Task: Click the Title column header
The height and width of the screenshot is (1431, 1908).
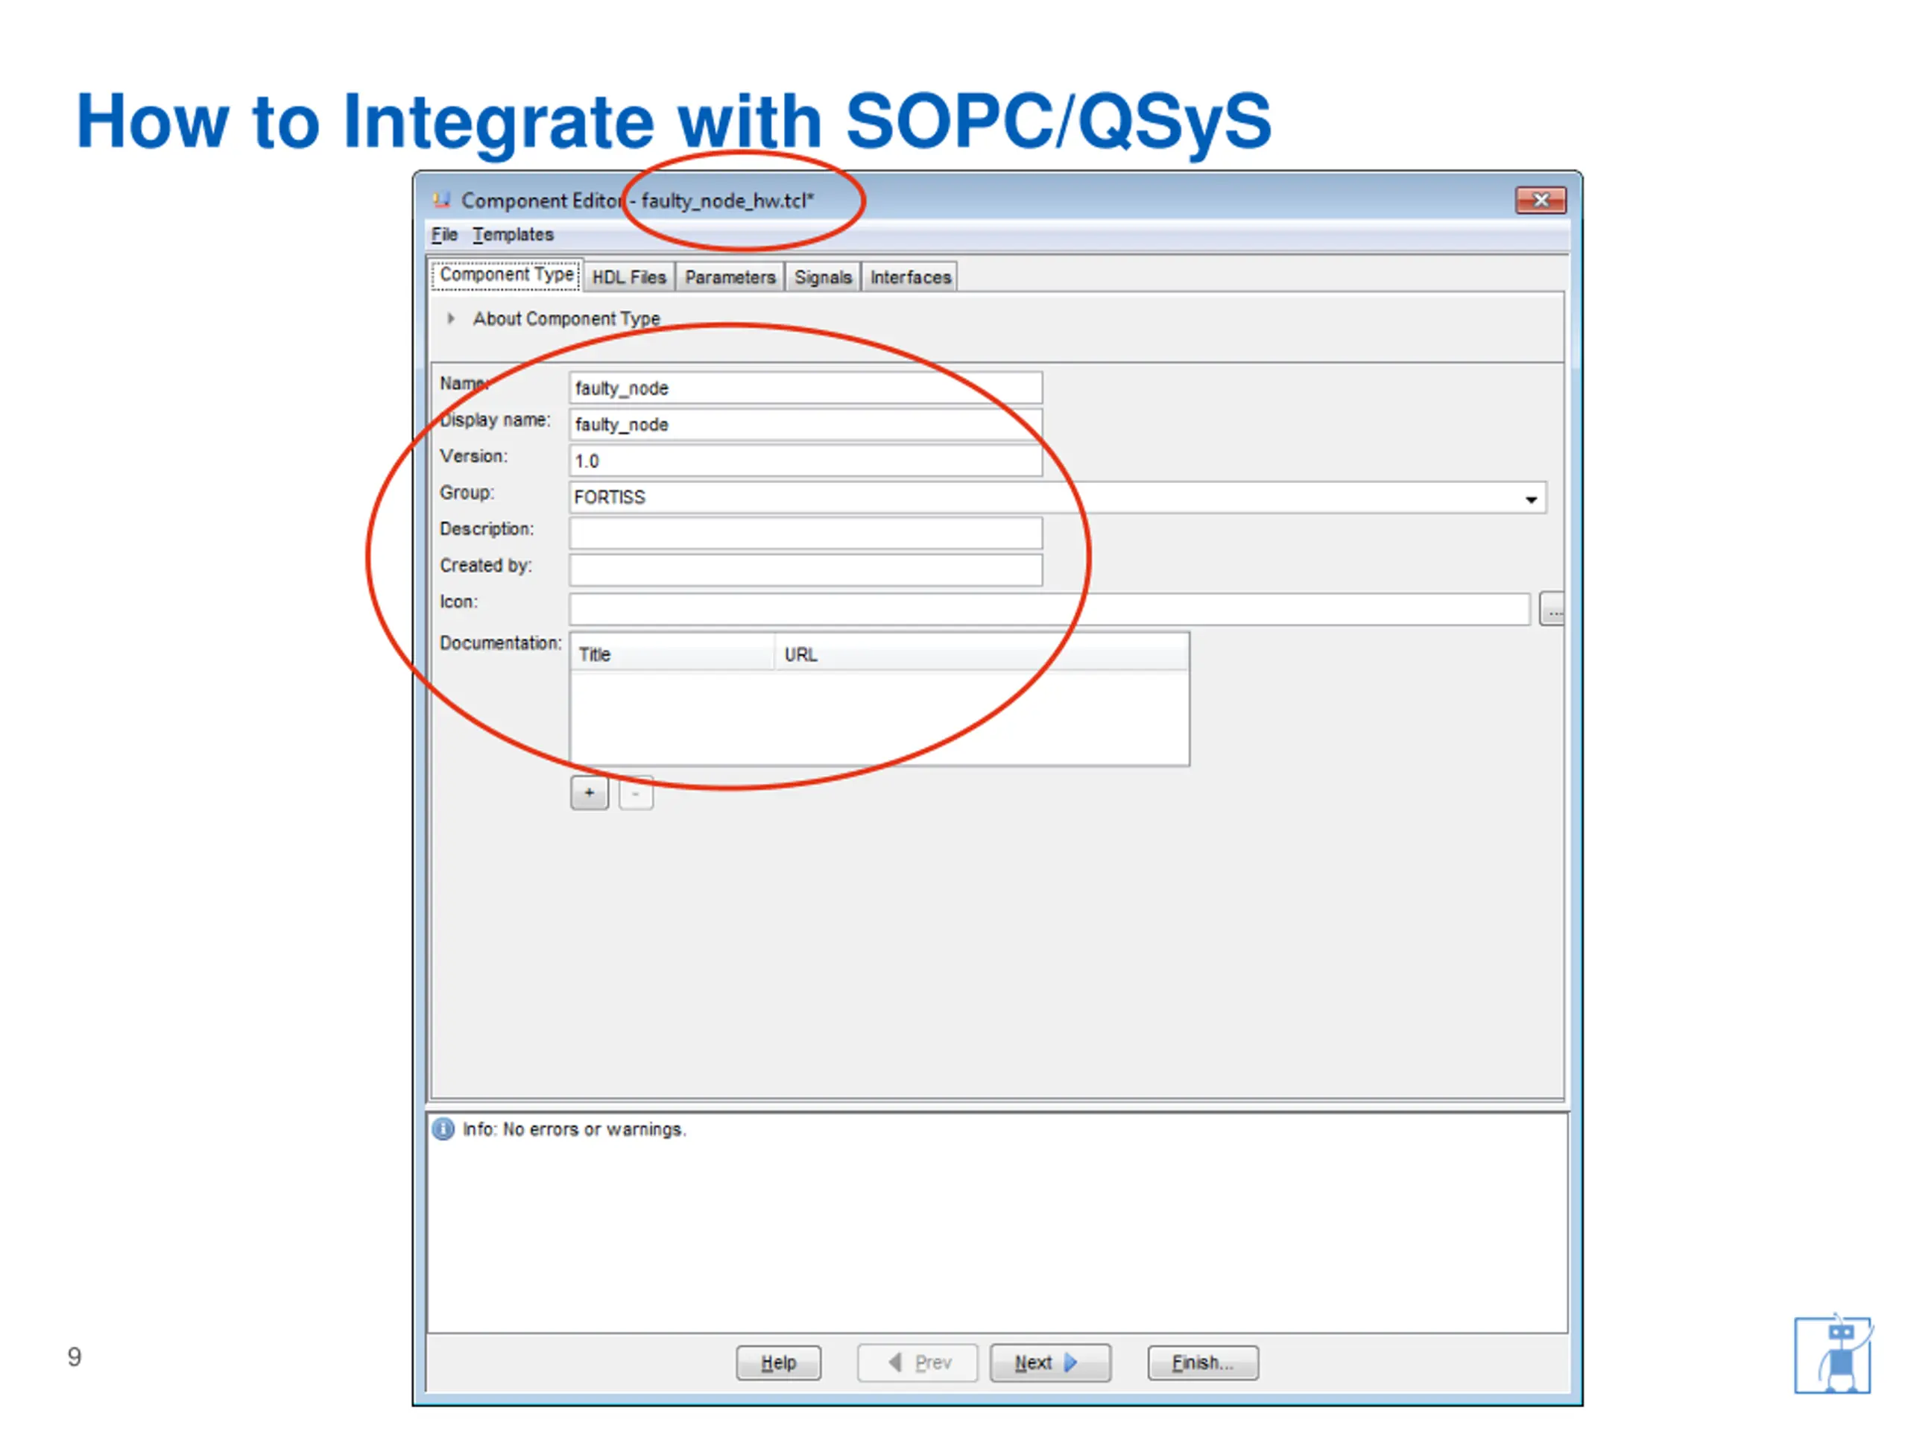Action: coord(672,654)
